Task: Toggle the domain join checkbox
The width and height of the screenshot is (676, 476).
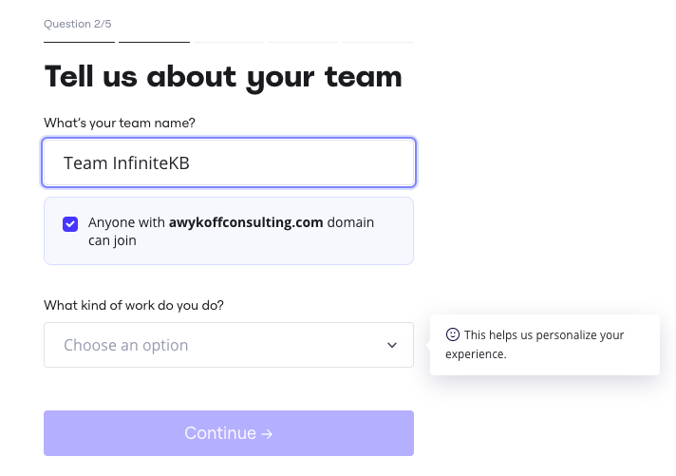Action: click(x=70, y=223)
